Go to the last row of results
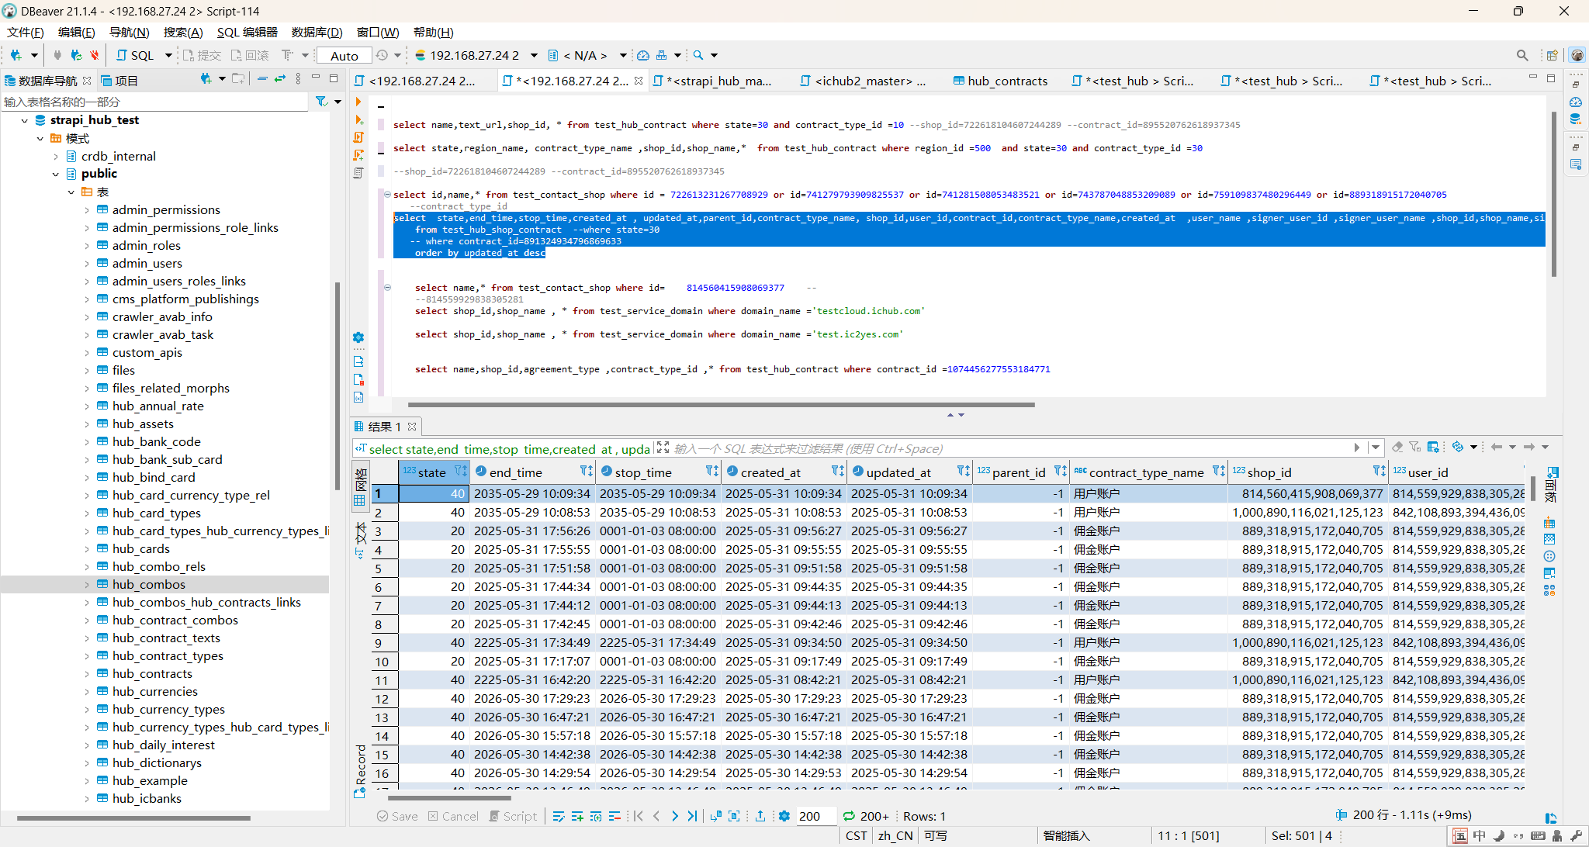Viewport: 1589px width, 847px height. tap(693, 816)
